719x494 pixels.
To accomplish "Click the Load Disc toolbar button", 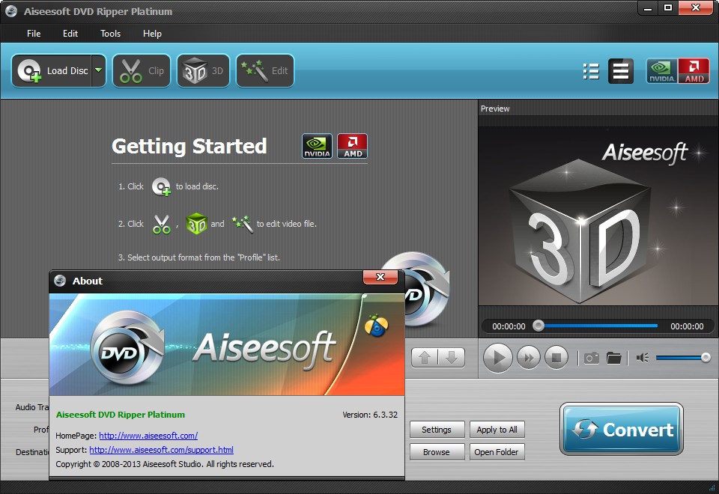I will pos(52,70).
